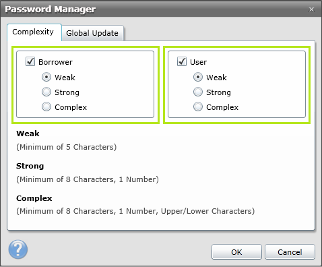Uncheck the Borrower checkbox
This screenshot has height=267, width=322.
coord(30,61)
